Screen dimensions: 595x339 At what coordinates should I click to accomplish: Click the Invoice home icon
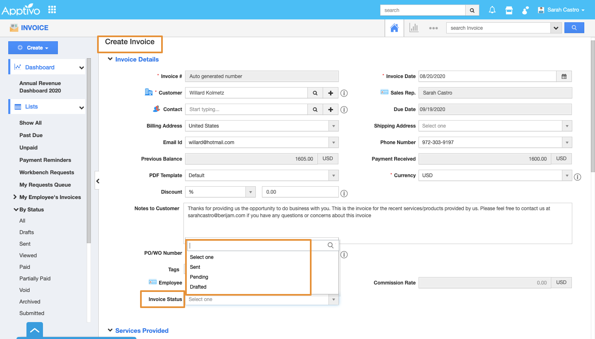coord(394,28)
